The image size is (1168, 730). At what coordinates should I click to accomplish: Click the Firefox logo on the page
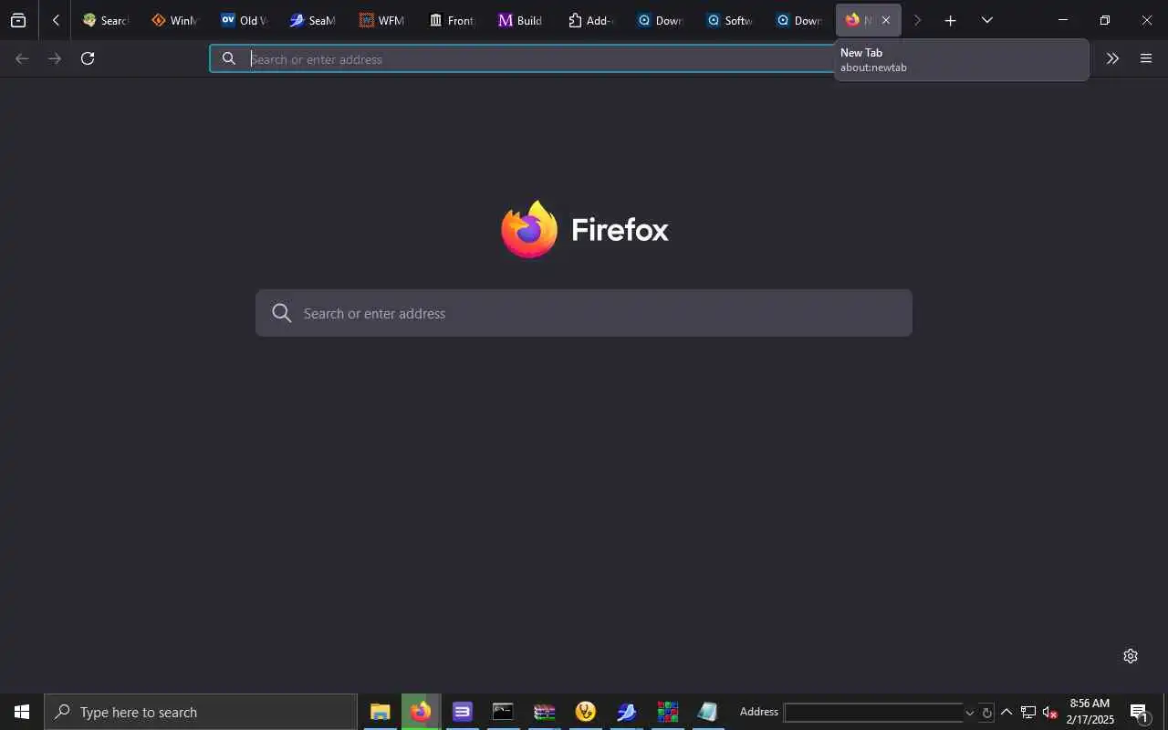529,229
